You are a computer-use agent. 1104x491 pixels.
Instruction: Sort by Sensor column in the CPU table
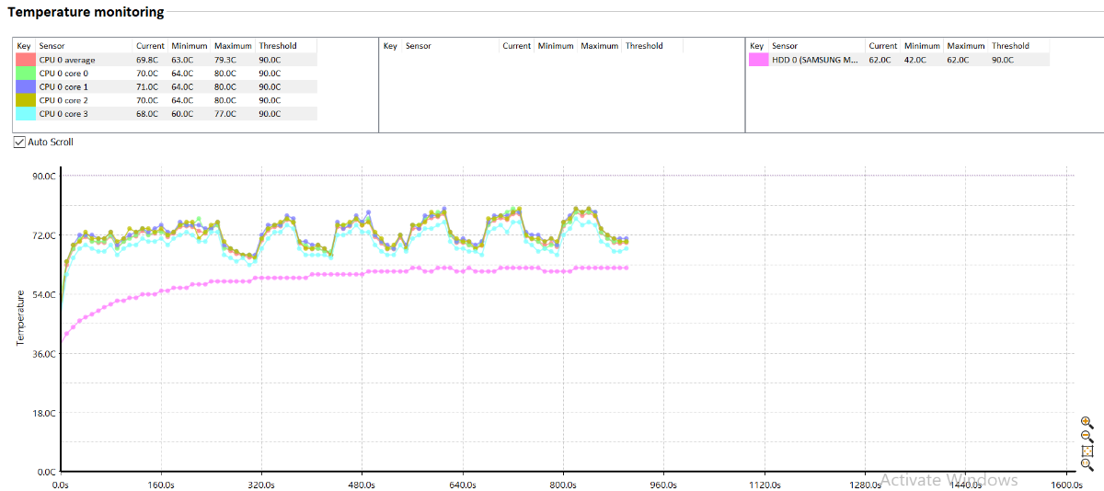pyautogui.click(x=85, y=46)
